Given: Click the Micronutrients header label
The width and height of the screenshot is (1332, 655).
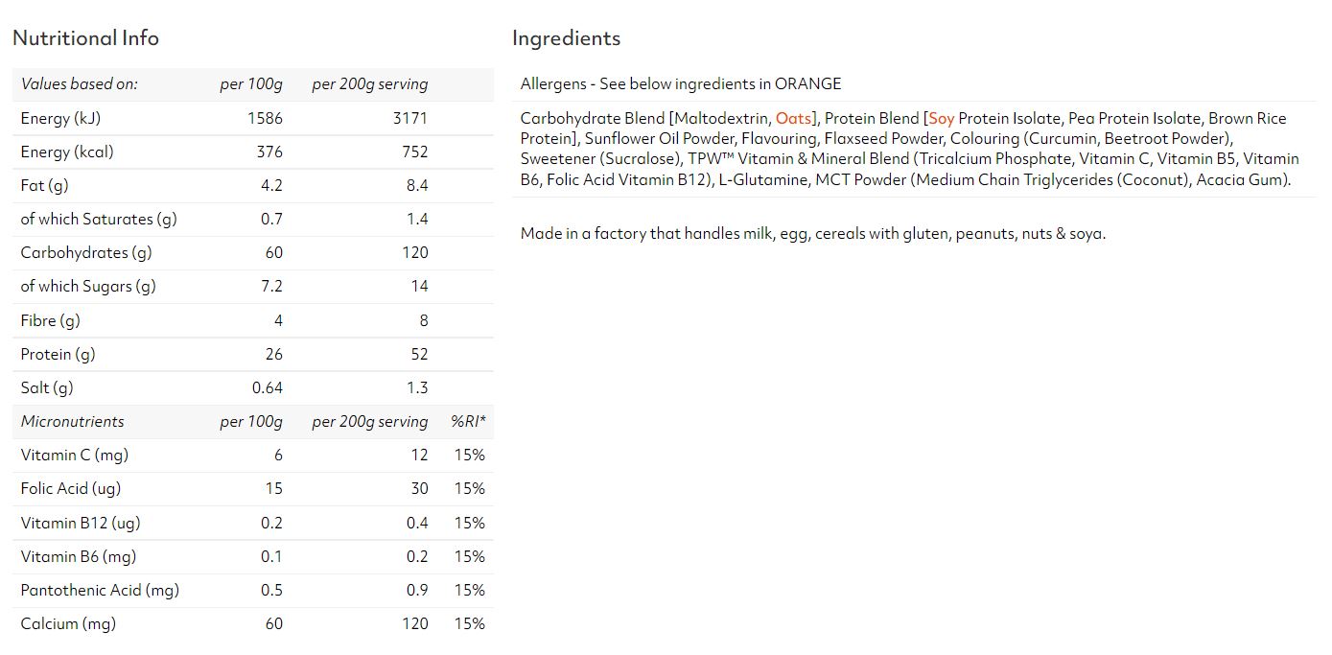Looking at the screenshot, I should click(73, 421).
